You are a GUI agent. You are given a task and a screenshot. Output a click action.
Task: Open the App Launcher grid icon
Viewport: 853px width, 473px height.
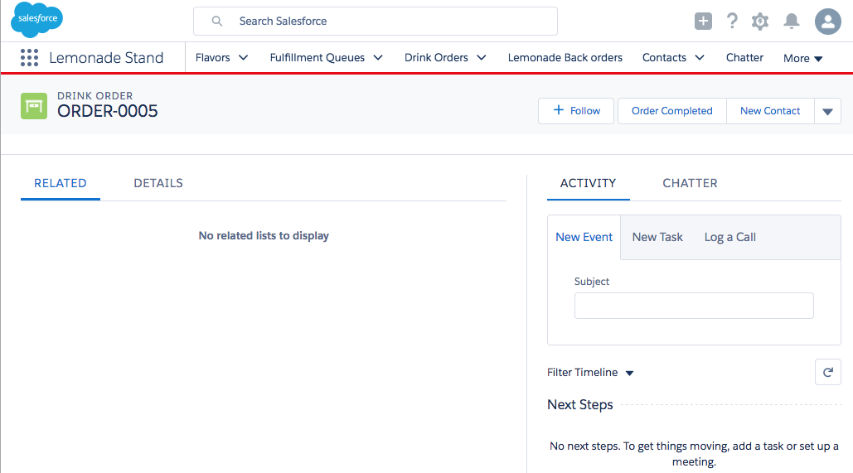tap(30, 58)
